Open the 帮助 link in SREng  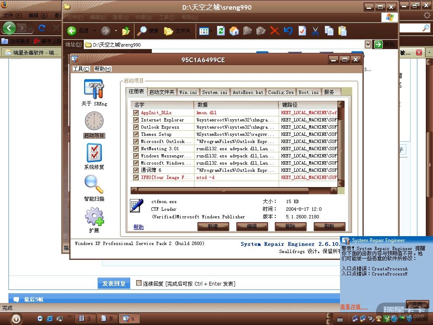pyautogui.click(x=138, y=227)
